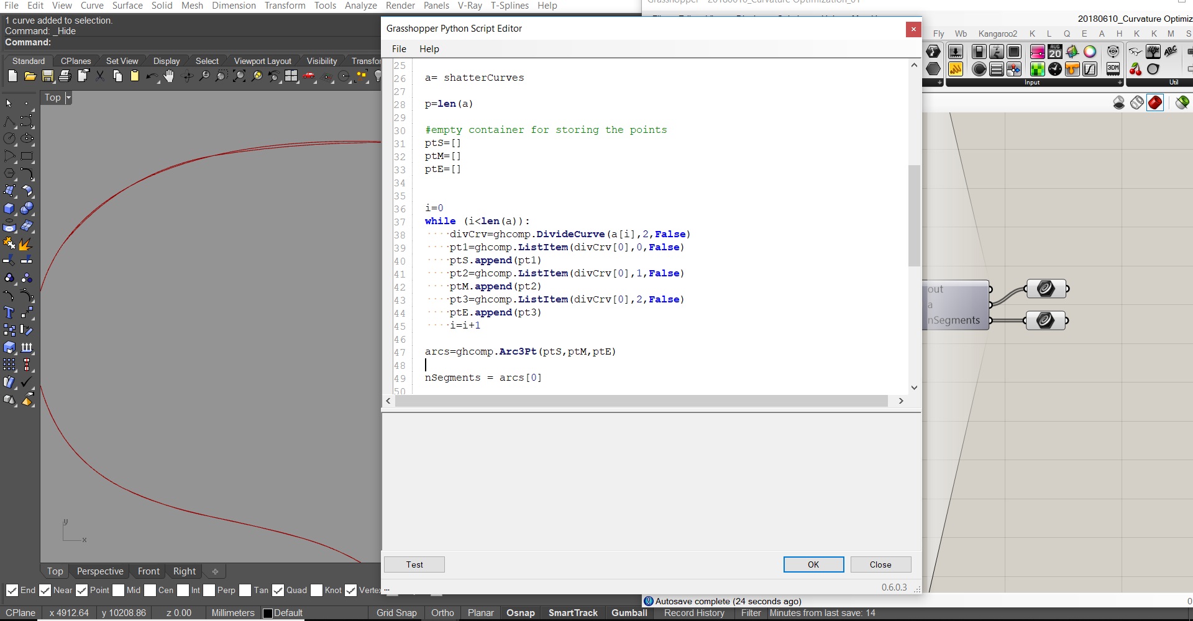Image resolution: width=1193 pixels, height=621 pixels.
Task: Click the tree icon in Util panel
Action: pos(1153,52)
